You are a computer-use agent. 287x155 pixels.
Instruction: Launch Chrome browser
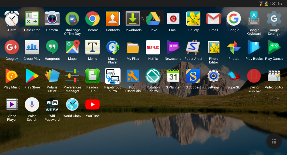tap(92, 19)
